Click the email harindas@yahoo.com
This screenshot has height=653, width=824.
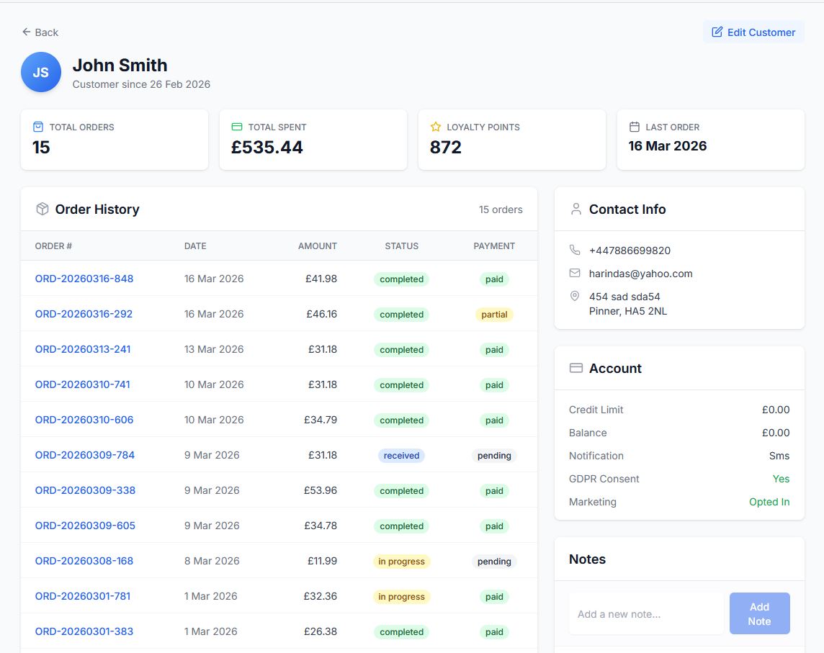coord(640,273)
